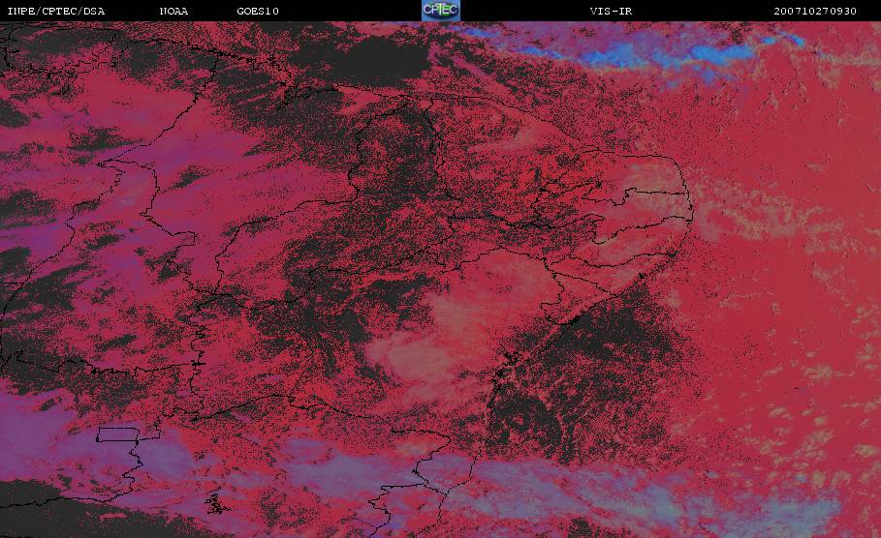881x538 pixels.
Task: Click the NOAA label in header
Action: [174, 12]
